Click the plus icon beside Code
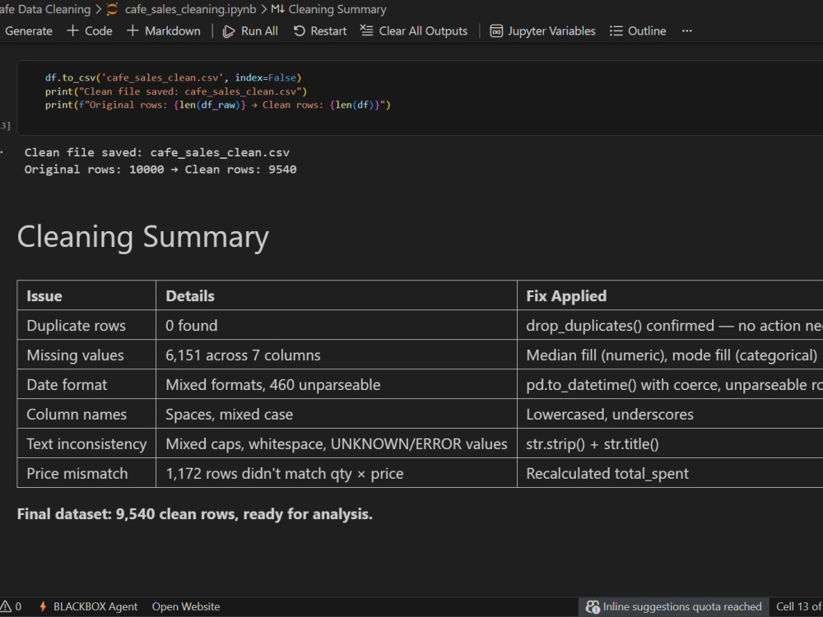The height and width of the screenshot is (617, 823). (72, 31)
